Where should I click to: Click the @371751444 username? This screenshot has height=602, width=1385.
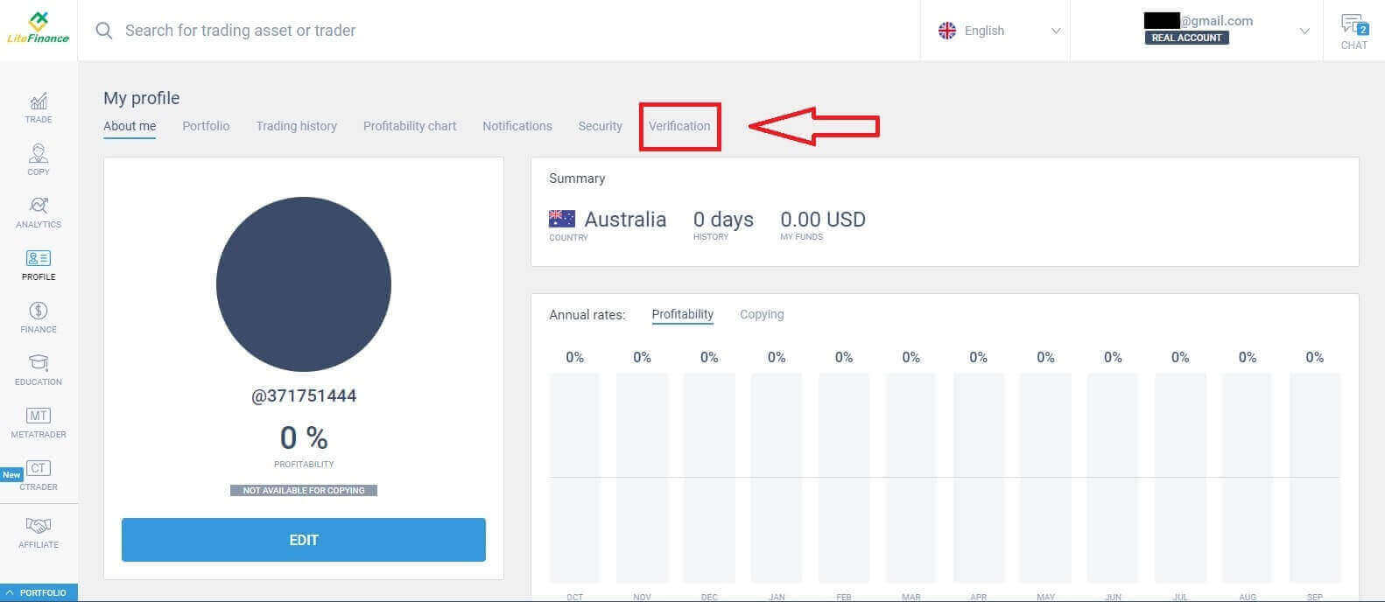tap(304, 395)
